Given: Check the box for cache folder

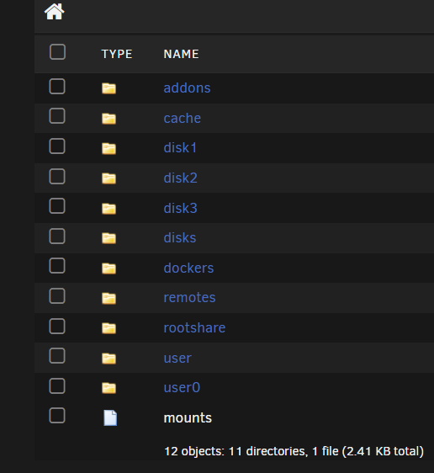Looking at the screenshot, I should coord(57,116).
